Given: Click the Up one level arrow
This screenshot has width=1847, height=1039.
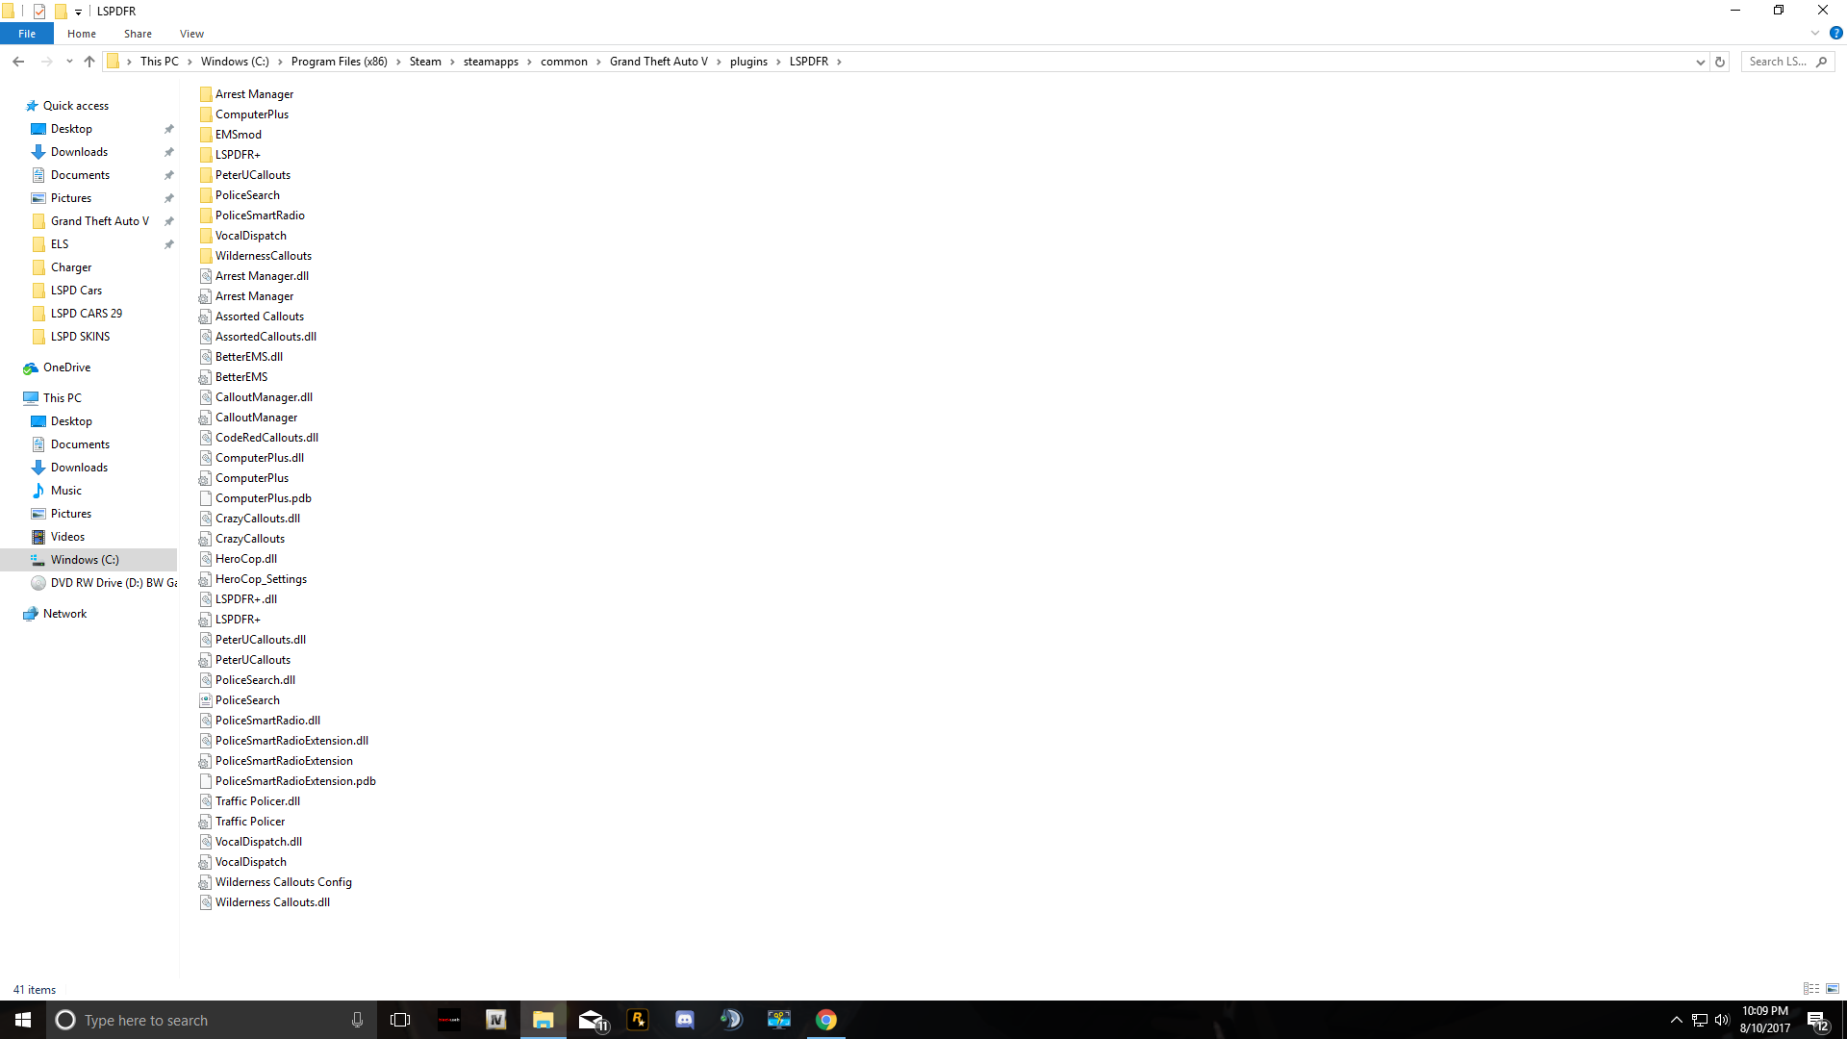Looking at the screenshot, I should point(89,62).
